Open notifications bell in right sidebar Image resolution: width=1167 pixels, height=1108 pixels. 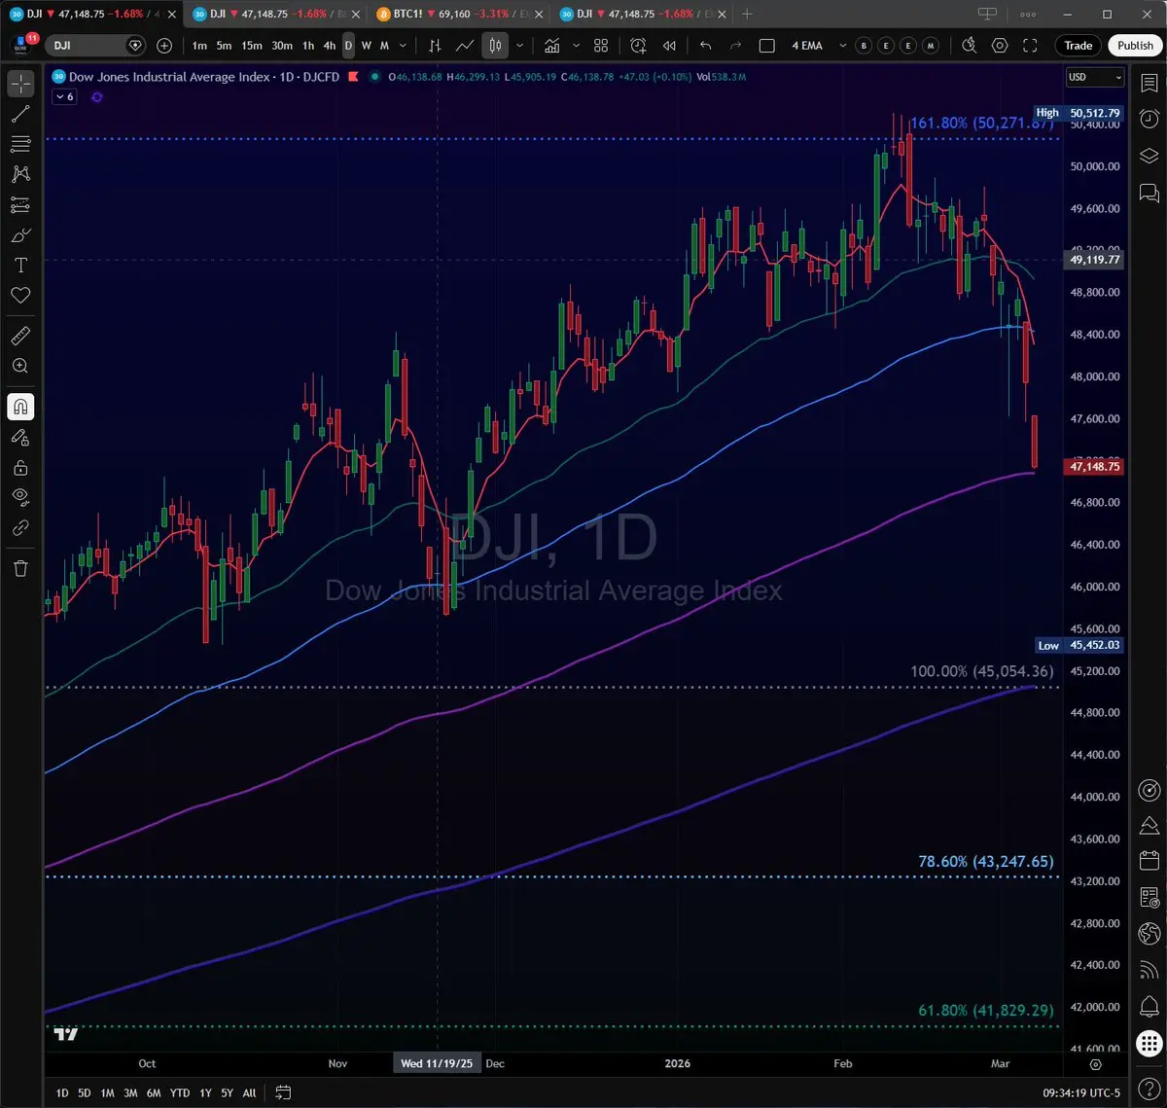point(1149,1005)
